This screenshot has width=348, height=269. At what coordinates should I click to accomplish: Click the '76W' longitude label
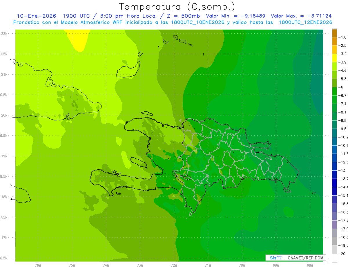[x=38, y=265]
